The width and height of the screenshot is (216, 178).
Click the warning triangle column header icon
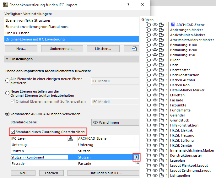(x=71, y=138)
